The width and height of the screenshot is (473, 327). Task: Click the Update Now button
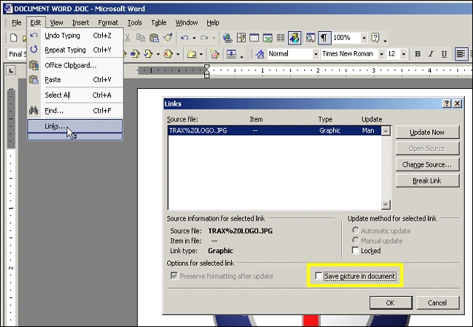tap(427, 132)
